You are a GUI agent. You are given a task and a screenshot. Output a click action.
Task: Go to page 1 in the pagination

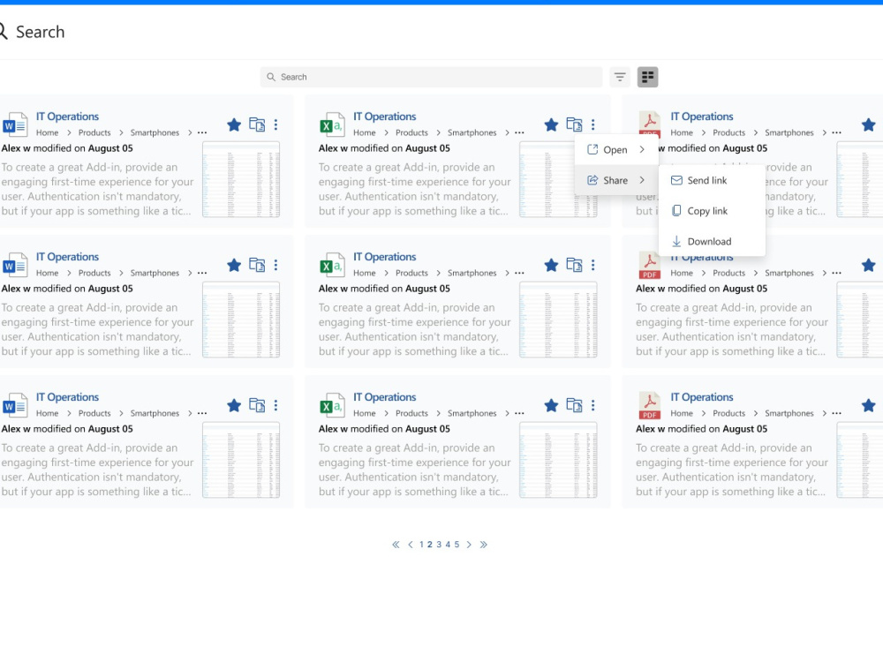pos(421,545)
